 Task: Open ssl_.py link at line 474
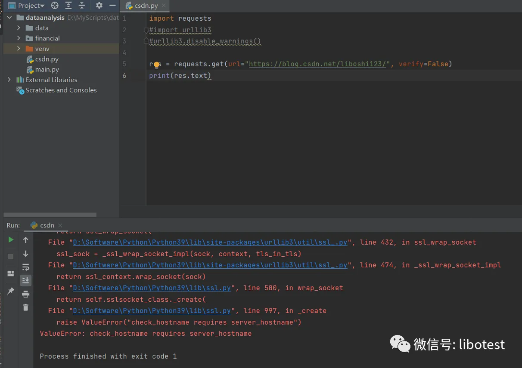point(210,265)
